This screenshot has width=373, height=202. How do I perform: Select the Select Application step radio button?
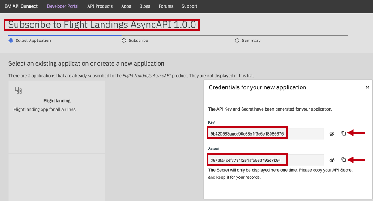pyautogui.click(x=11, y=41)
